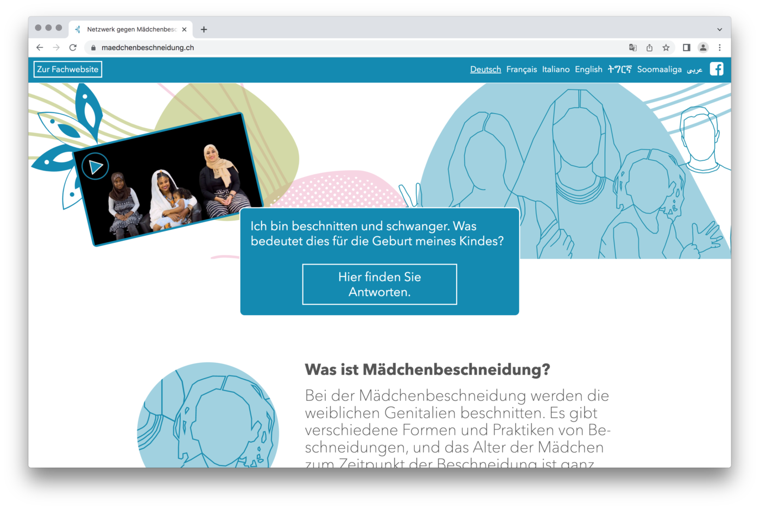760x509 pixels.
Task: Reload the page
Action: click(73, 47)
